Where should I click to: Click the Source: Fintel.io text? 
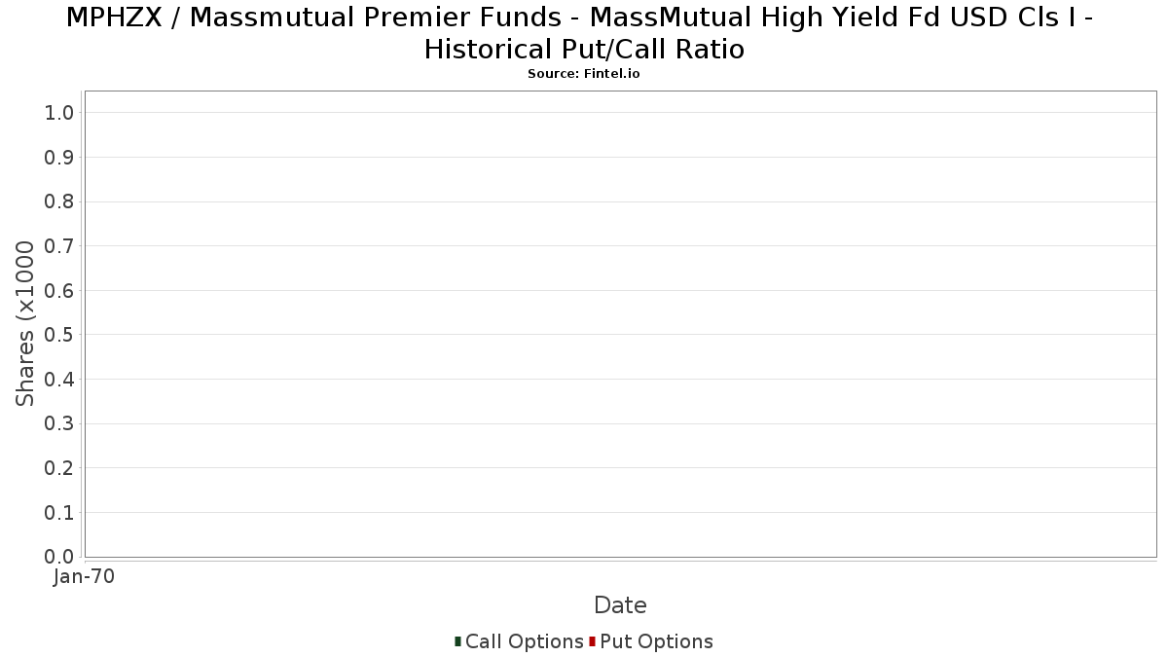click(x=584, y=74)
